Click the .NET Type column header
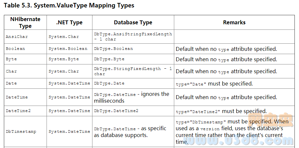 tap(69, 23)
